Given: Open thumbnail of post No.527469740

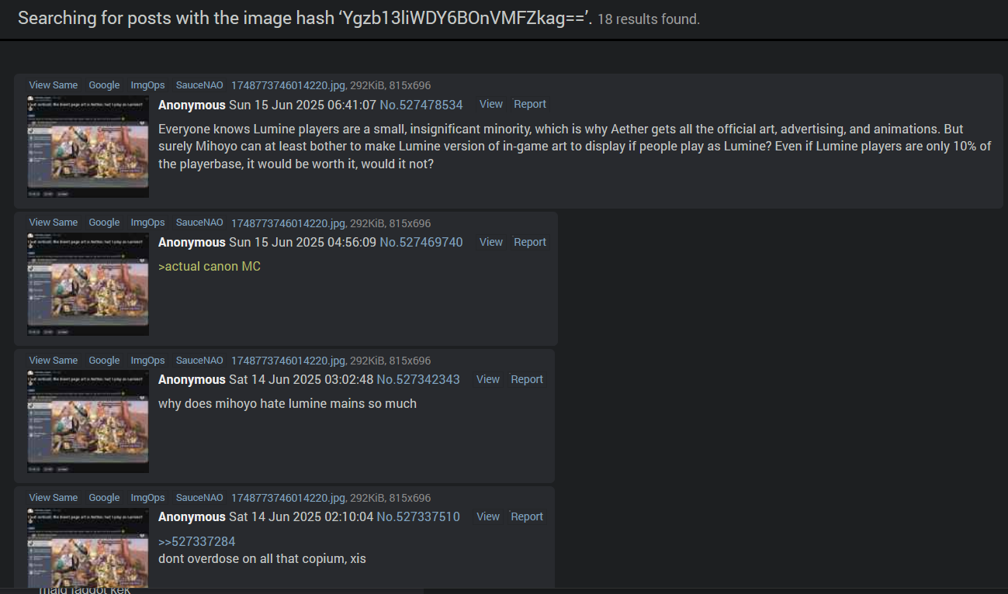Looking at the screenshot, I should (88, 285).
